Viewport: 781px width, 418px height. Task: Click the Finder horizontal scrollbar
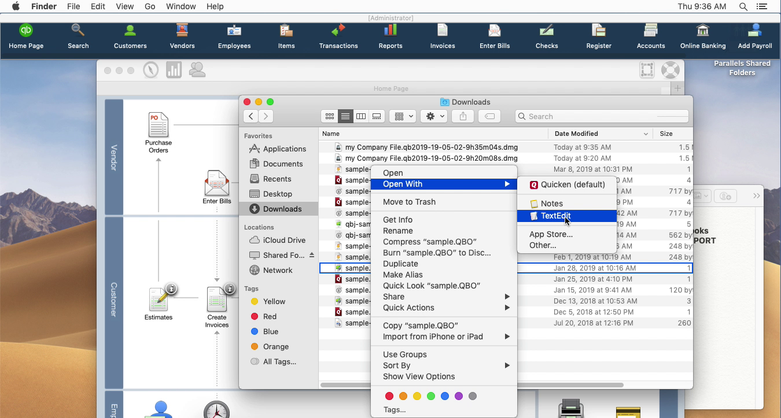[471, 385]
